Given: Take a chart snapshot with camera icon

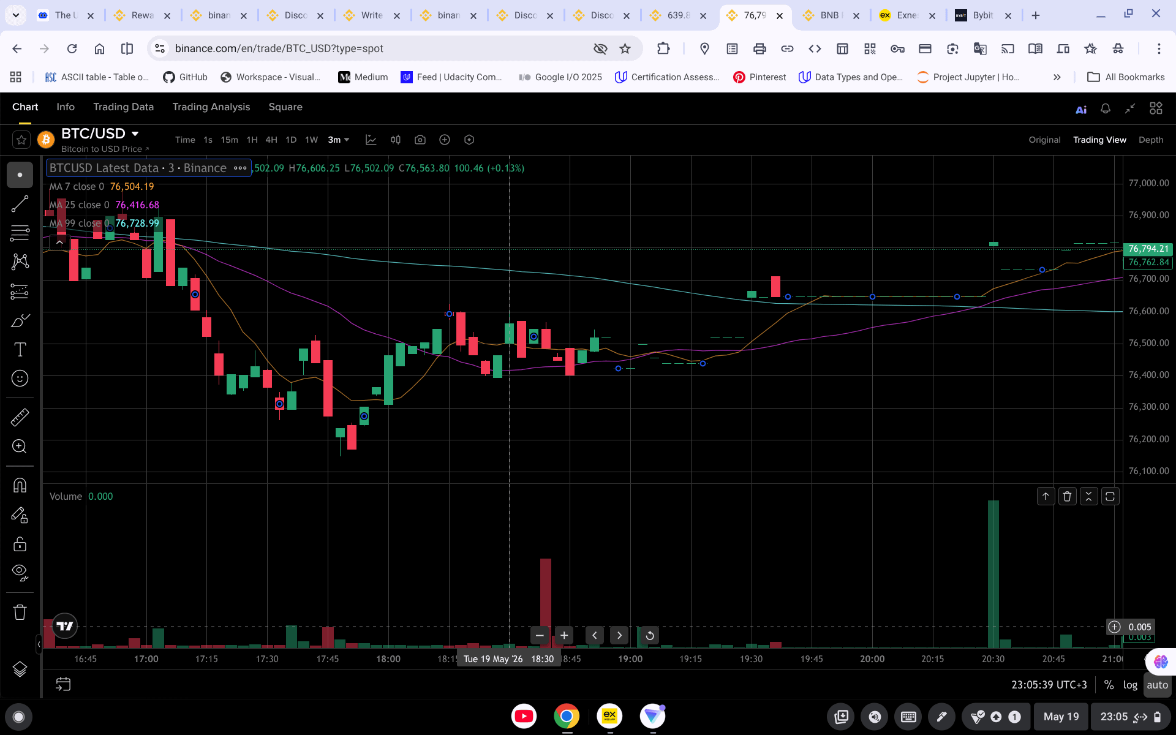Looking at the screenshot, I should point(420,140).
